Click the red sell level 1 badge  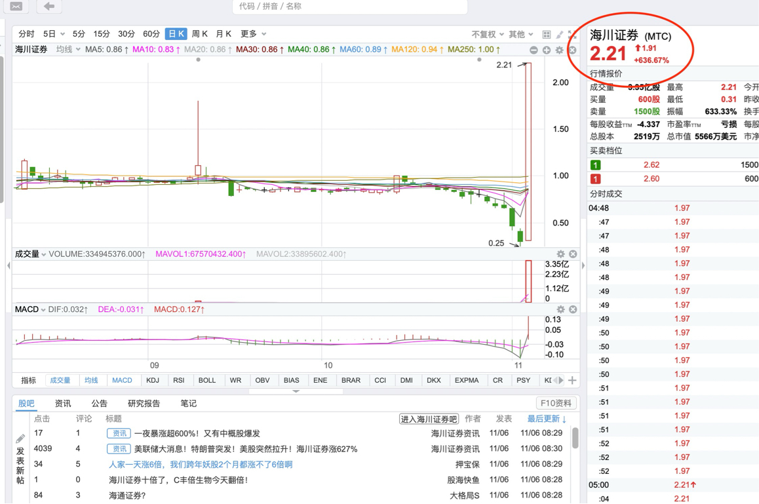click(595, 179)
